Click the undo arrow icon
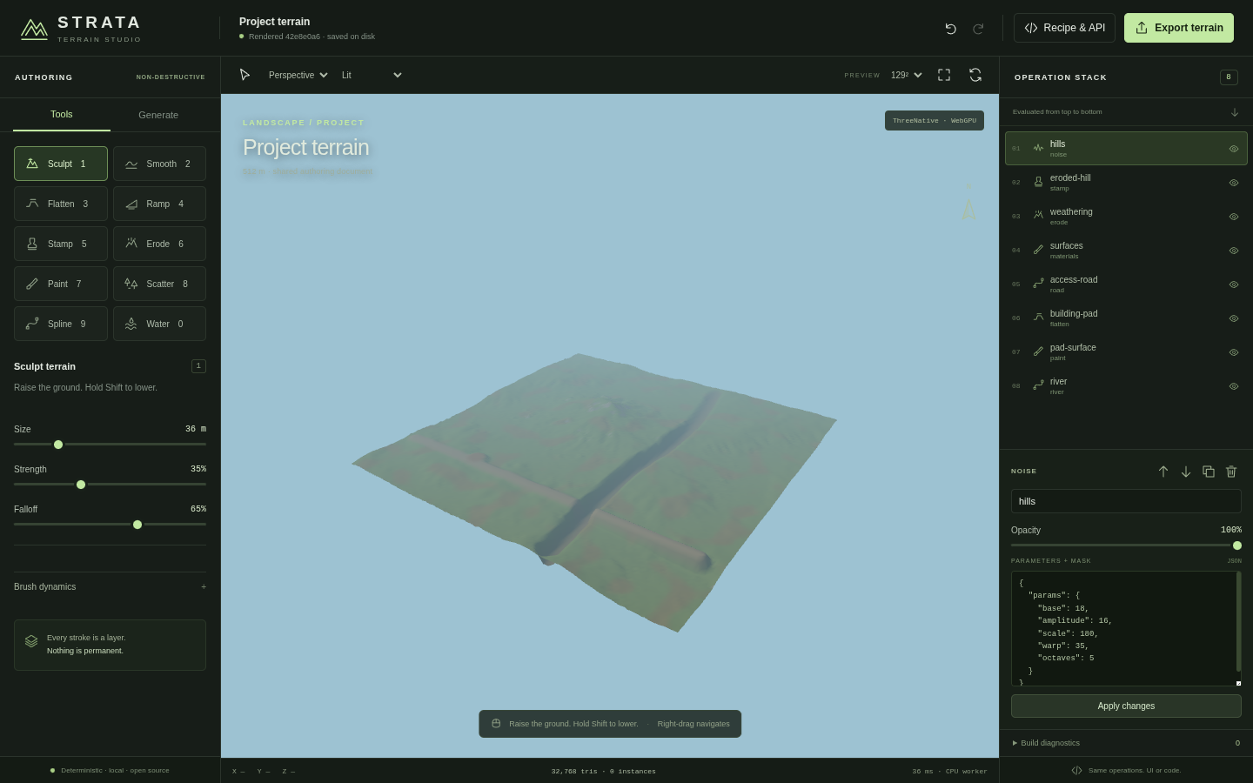The height and width of the screenshot is (783, 1253). (x=950, y=29)
